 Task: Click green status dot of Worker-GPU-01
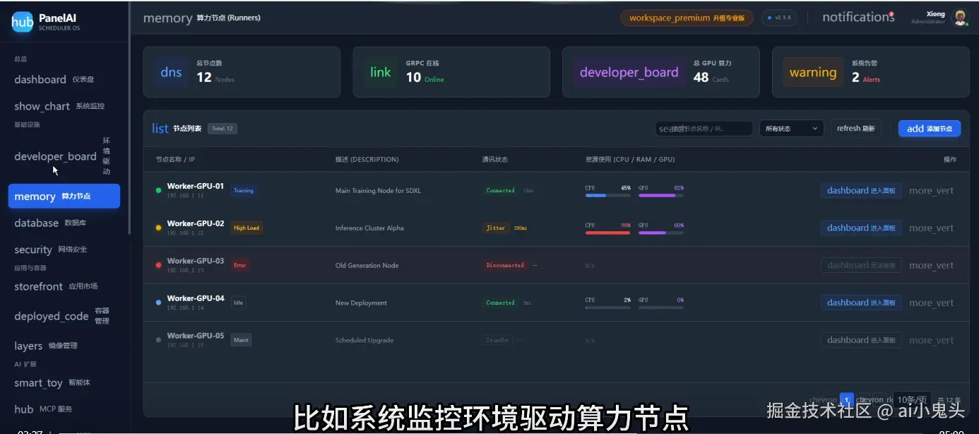coord(158,190)
